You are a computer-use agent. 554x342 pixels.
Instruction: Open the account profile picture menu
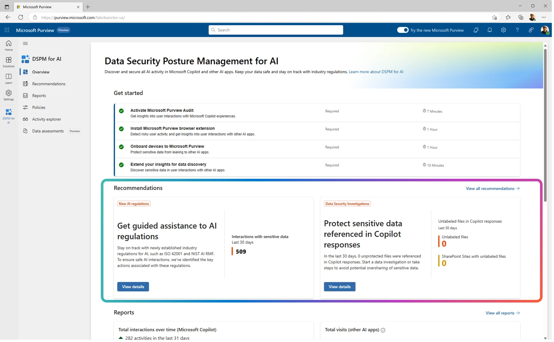point(545,30)
